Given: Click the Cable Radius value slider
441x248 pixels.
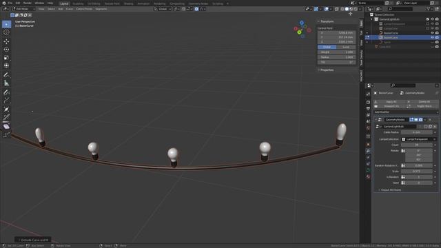Looking at the screenshot, I should (x=417, y=132).
